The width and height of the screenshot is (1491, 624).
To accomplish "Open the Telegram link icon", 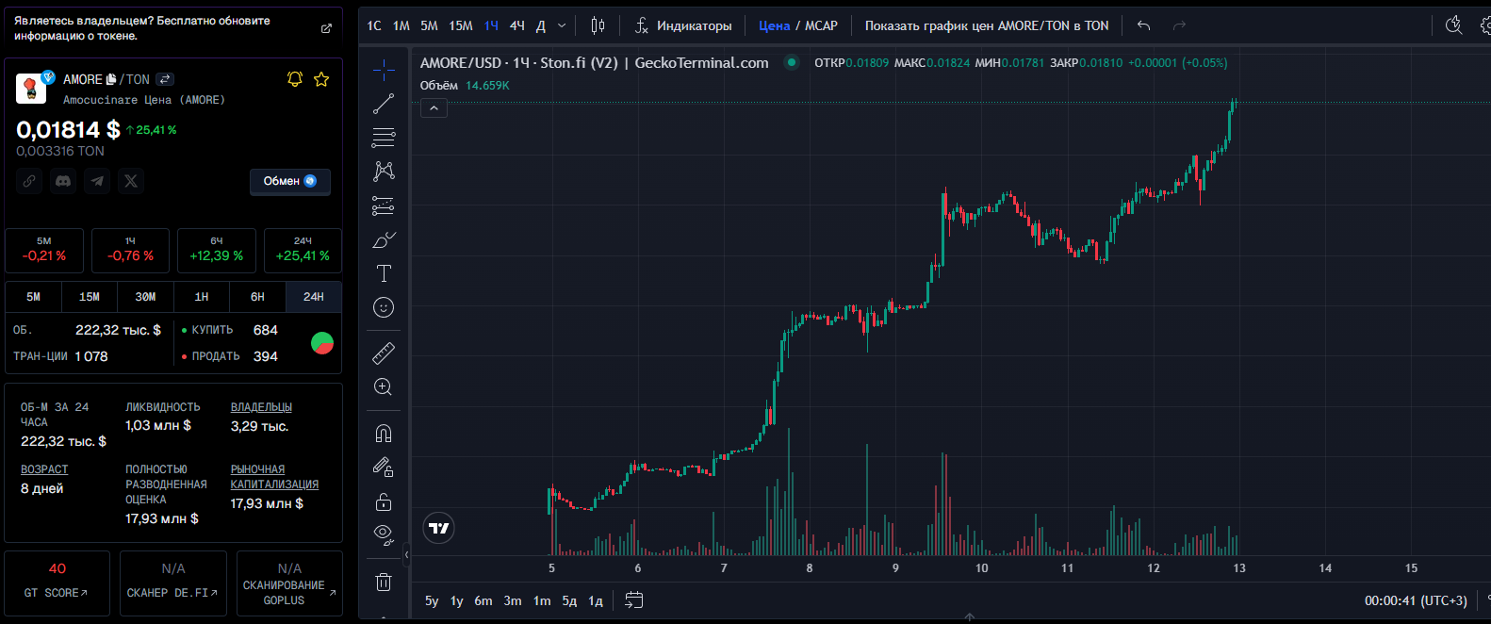I will [97, 181].
